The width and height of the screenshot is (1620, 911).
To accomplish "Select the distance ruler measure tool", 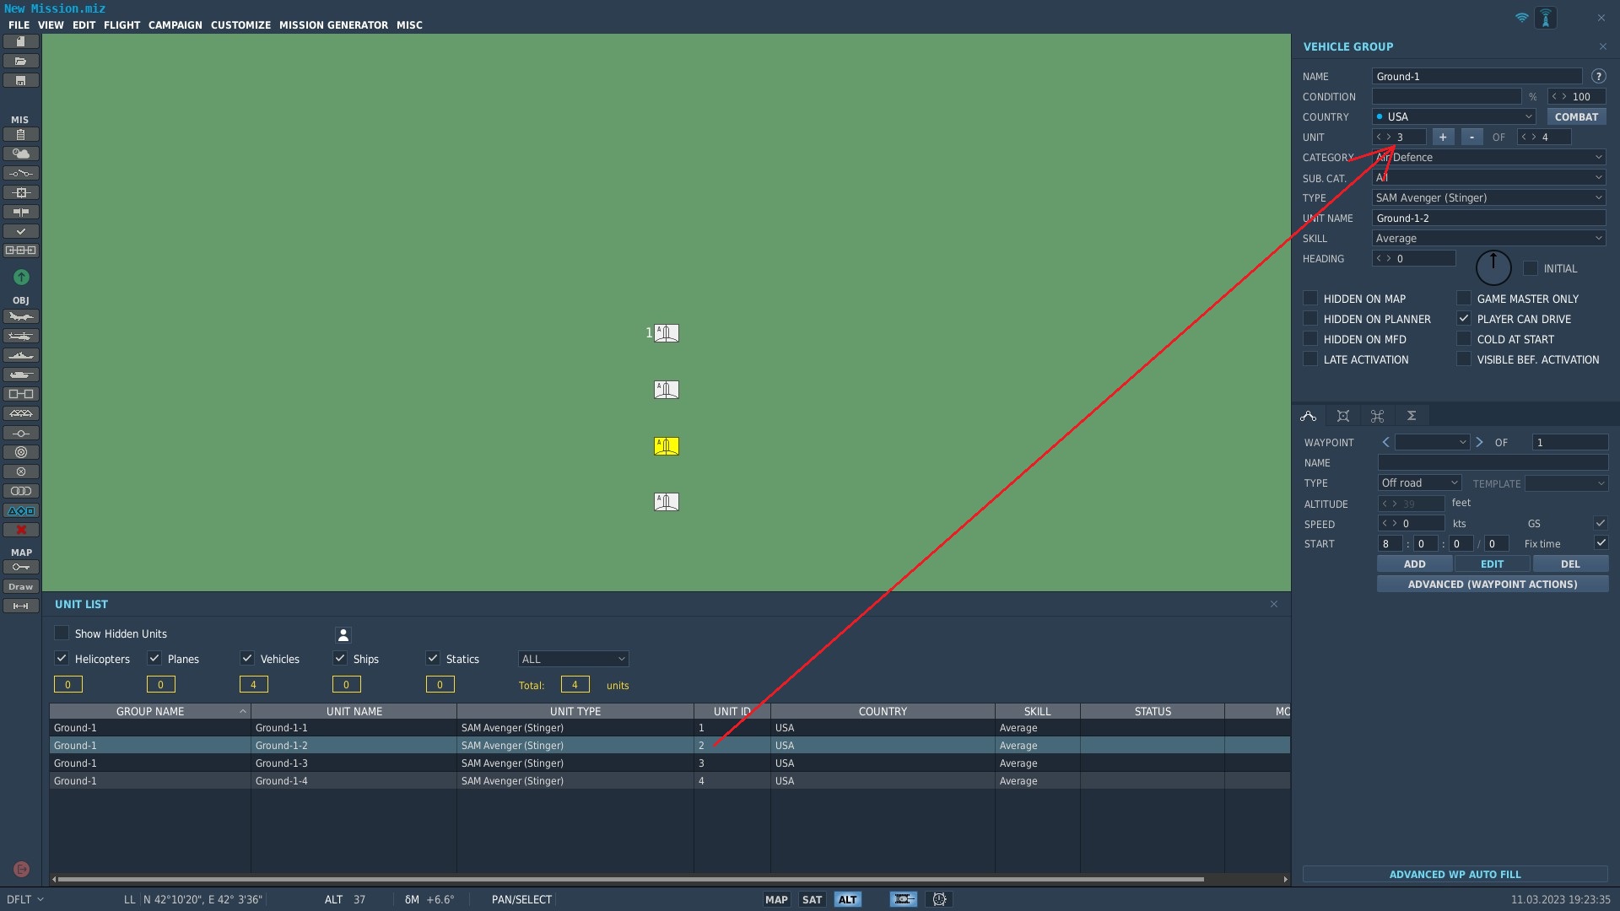I will point(20,606).
